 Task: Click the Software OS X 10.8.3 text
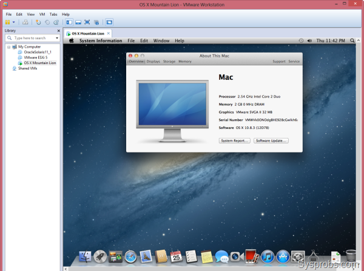[244, 128]
